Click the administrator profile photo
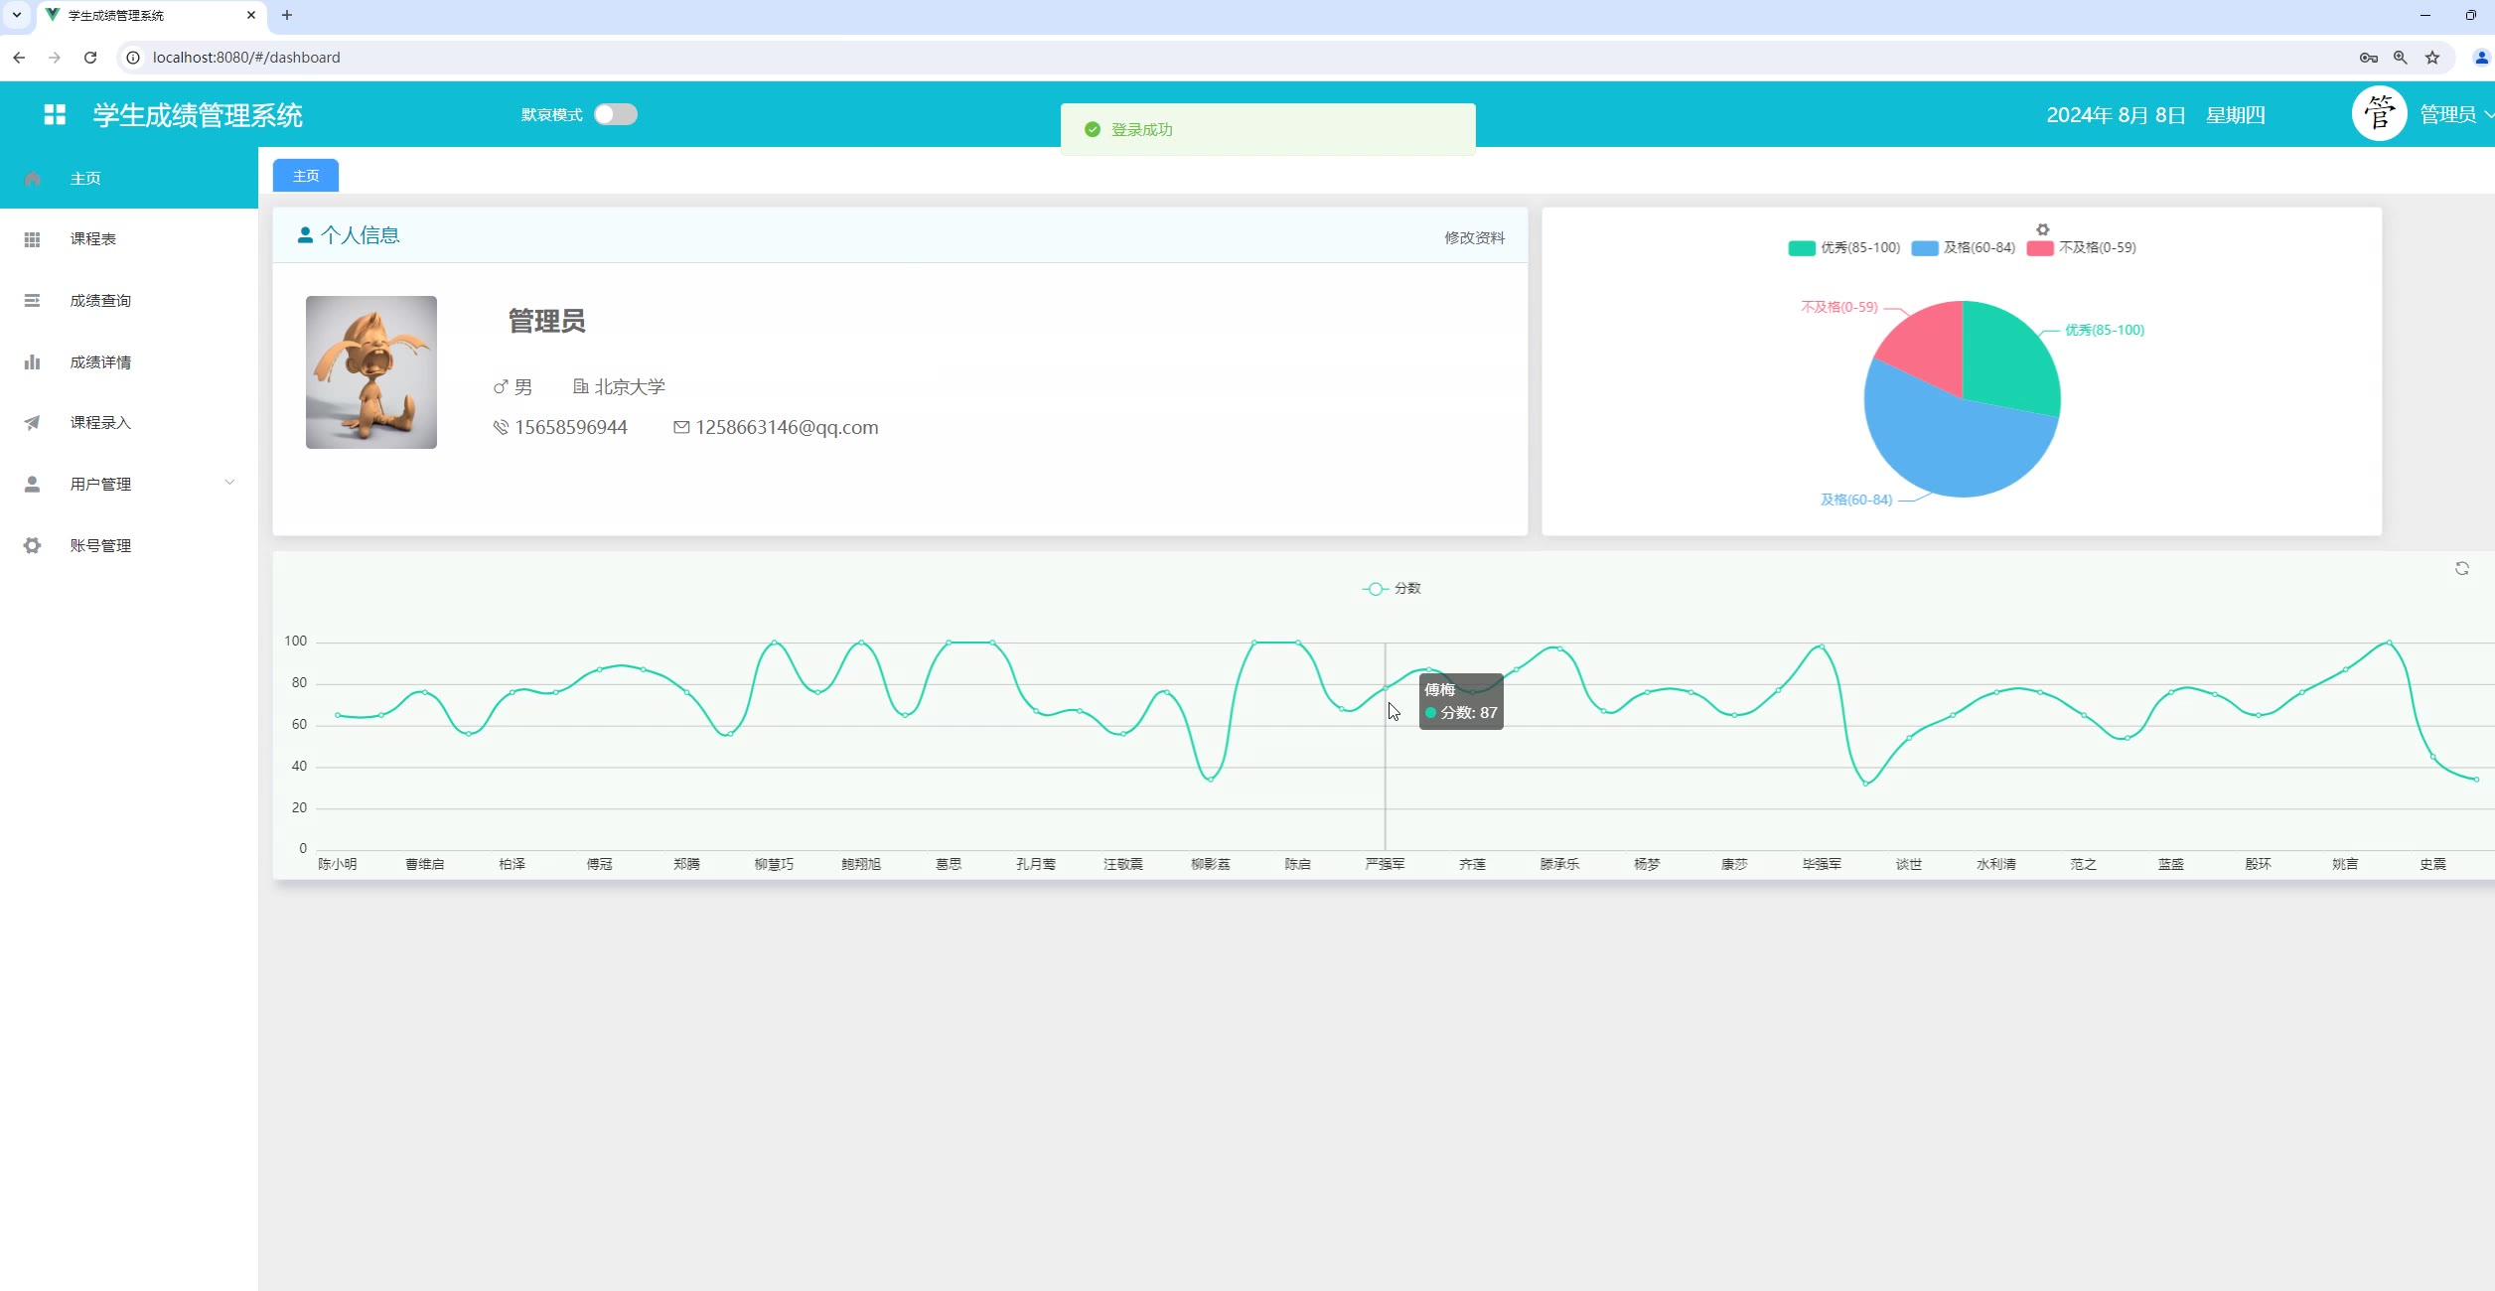2495x1291 pixels. (371, 372)
